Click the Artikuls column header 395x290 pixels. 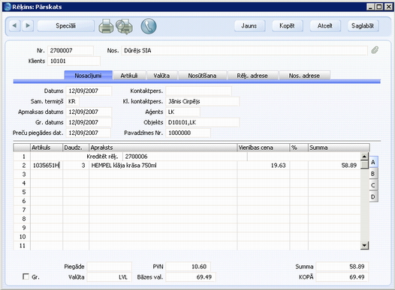47,148
